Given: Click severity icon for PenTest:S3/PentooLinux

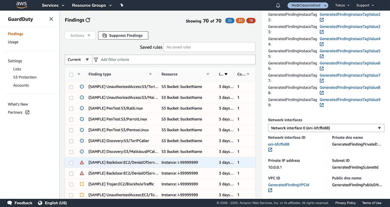Looking at the screenshot, I should 82,130.
